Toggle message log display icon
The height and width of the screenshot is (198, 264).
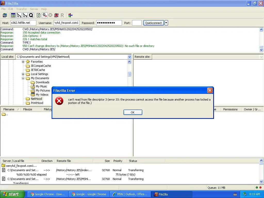[x=13, y=15]
